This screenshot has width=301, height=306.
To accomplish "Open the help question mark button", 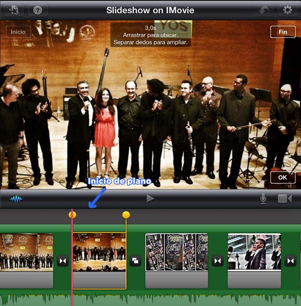I will (38, 10).
